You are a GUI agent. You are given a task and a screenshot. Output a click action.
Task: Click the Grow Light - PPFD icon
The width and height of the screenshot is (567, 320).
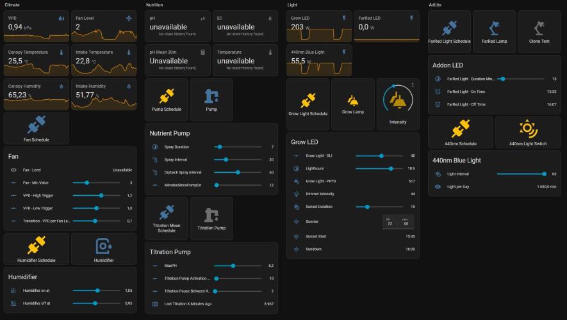[x=296, y=181]
